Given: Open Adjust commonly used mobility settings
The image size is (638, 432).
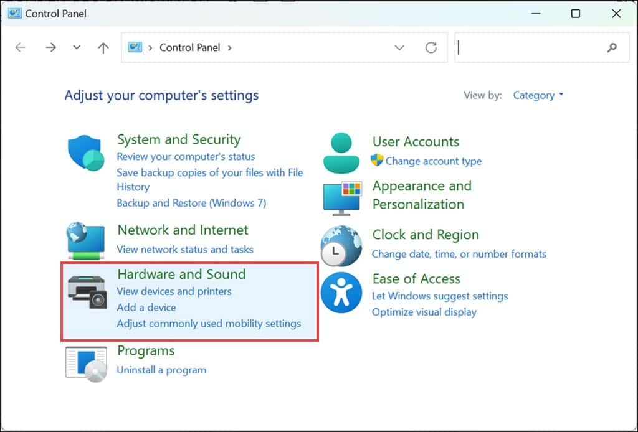Looking at the screenshot, I should (x=209, y=324).
